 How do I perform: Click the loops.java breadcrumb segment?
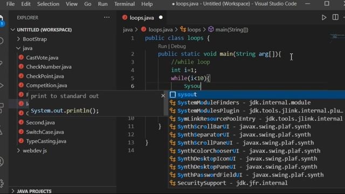click(161, 30)
